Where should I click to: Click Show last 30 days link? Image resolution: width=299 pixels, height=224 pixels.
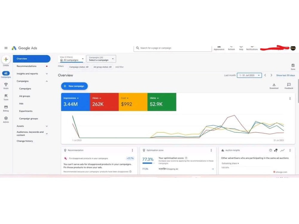(286, 75)
